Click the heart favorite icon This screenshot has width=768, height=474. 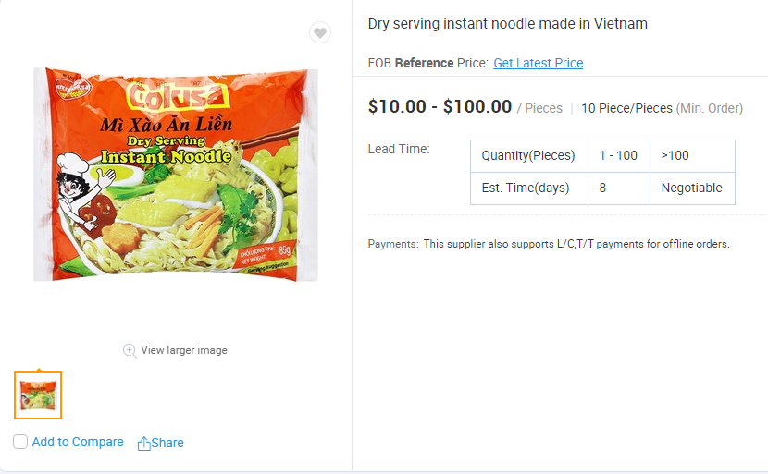pos(319,33)
